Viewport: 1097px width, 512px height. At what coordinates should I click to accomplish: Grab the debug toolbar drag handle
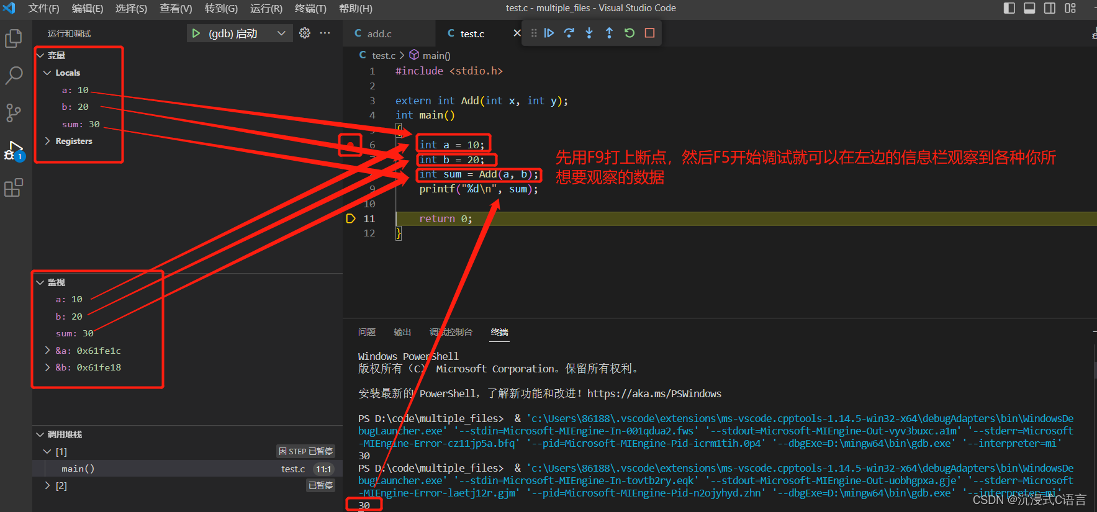pyautogui.click(x=534, y=33)
